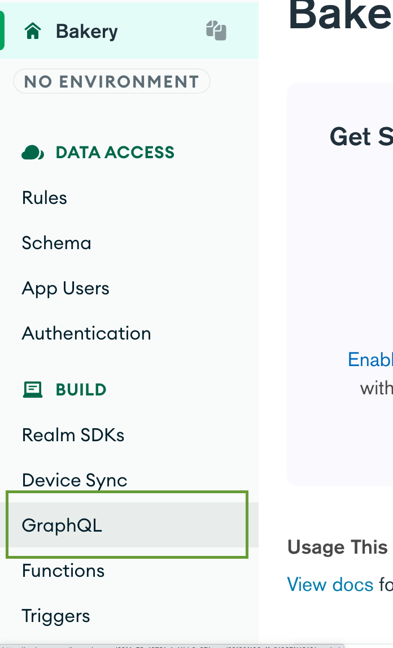Open the Functions section
The image size is (393, 648).
63,571
